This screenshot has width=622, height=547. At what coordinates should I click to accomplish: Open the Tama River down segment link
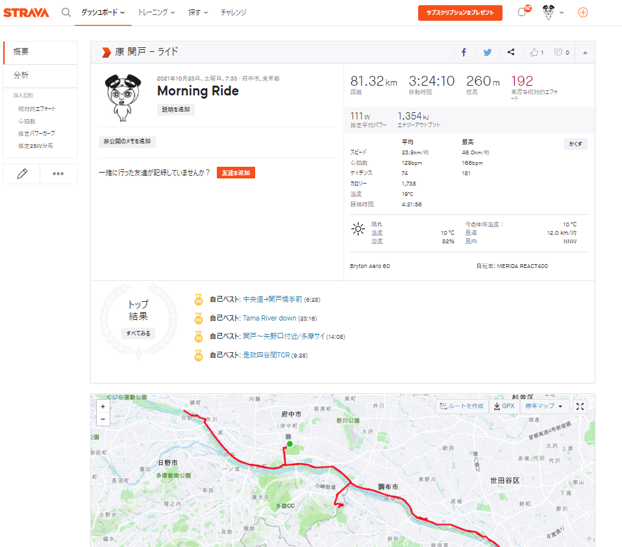click(x=269, y=319)
